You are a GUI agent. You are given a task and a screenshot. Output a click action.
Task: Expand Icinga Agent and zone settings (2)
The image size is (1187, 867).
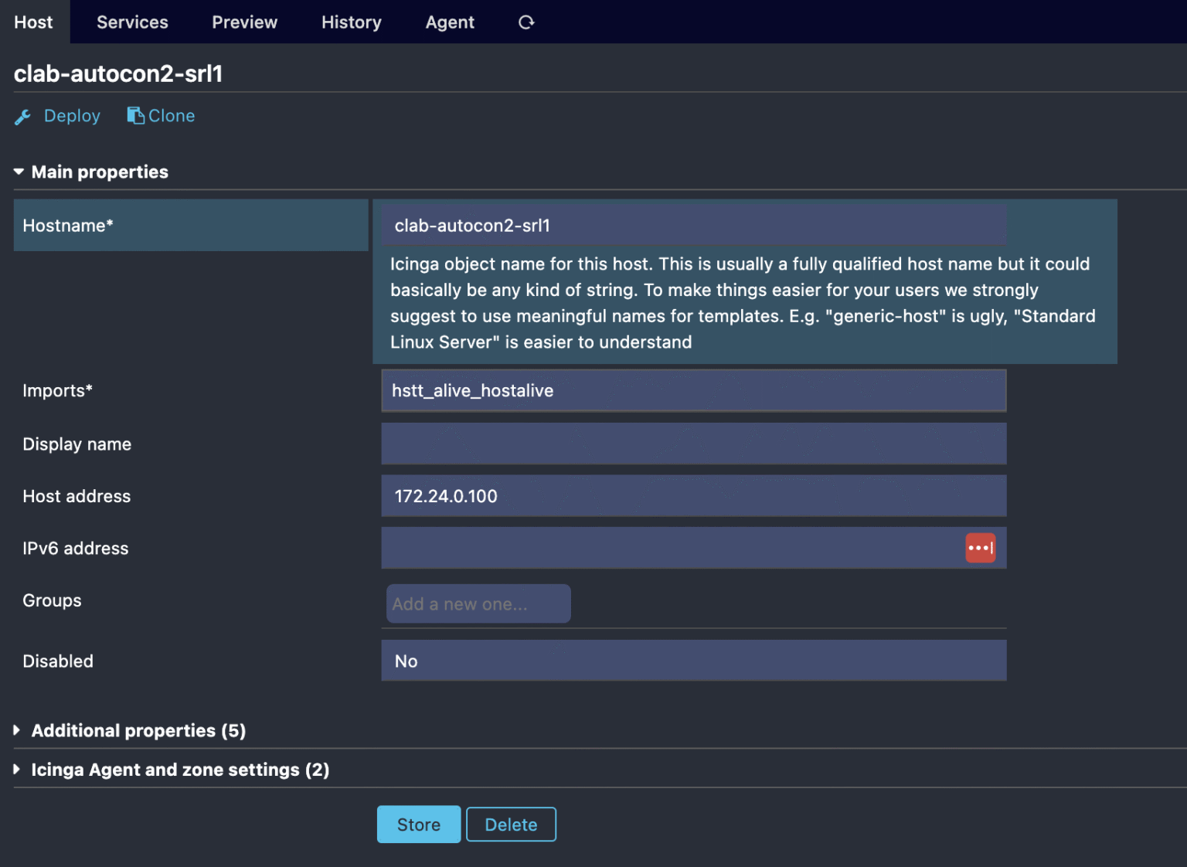tap(179, 769)
